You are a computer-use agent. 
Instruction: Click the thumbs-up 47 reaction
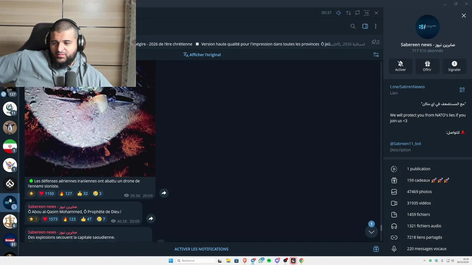(x=86, y=219)
